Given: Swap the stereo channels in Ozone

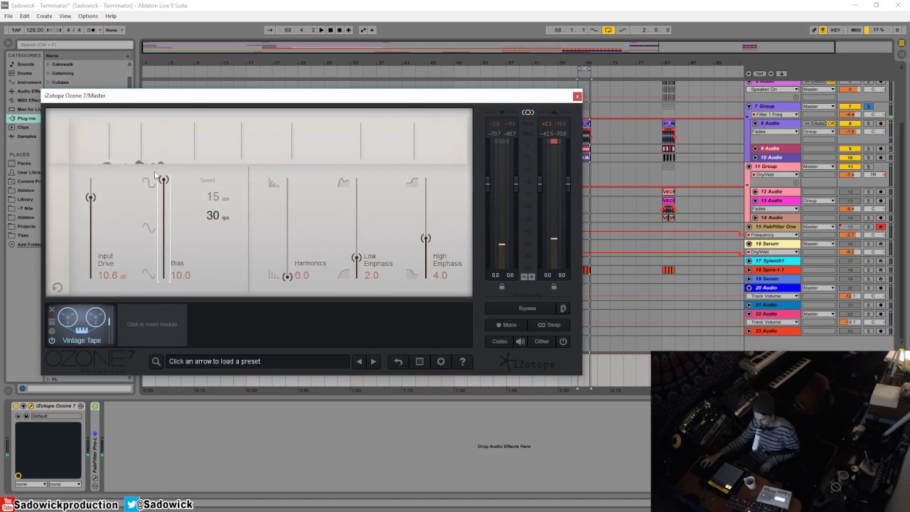Looking at the screenshot, I should tap(548, 325).
